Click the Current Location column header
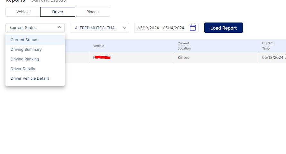 (184, 46)
